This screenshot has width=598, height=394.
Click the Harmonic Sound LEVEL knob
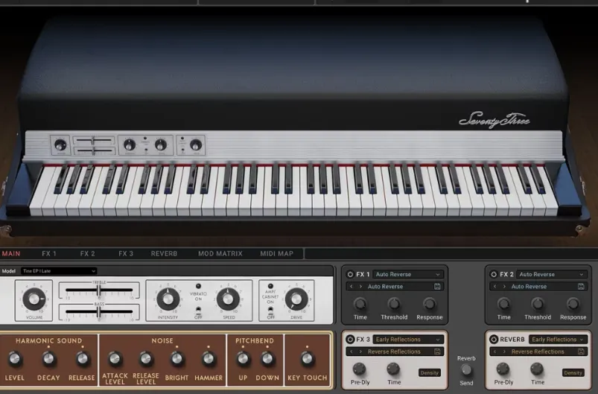point(14,359)
